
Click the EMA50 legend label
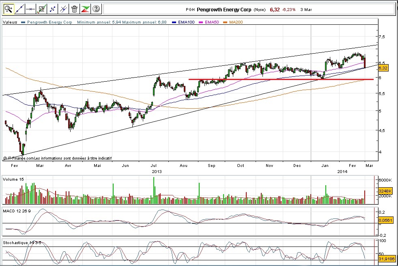pos(212,22)
